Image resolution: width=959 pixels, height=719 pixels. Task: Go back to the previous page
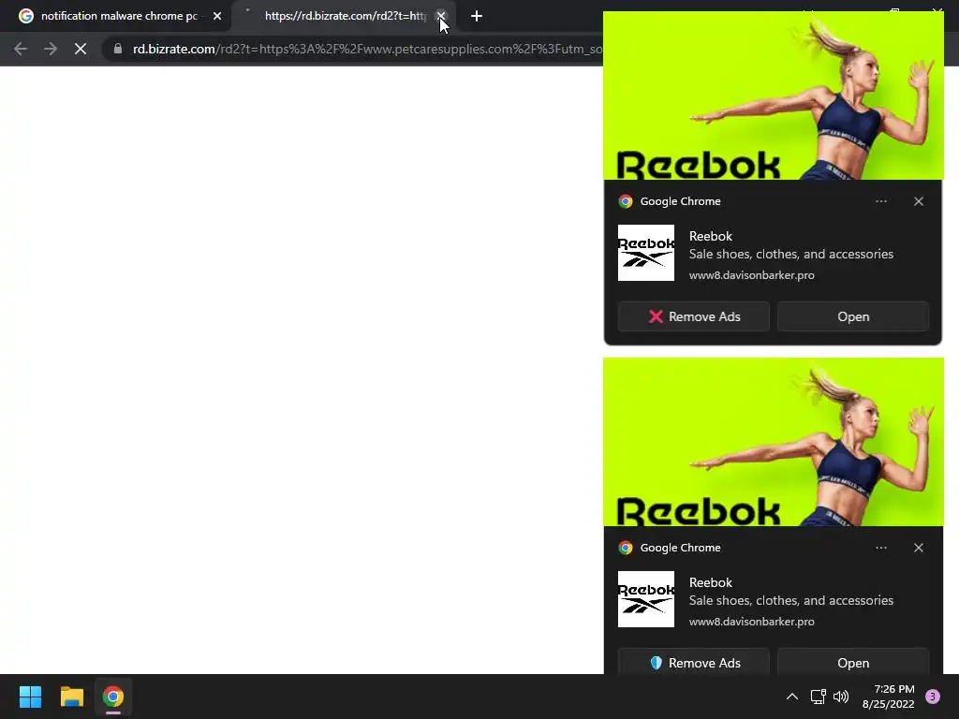tap(21, 49)
